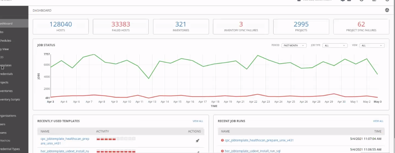Open the 62 Project Sync Failures card
The height and width of the screenshot is (153, 395).
pyautogui.click(x=361, y=27)
